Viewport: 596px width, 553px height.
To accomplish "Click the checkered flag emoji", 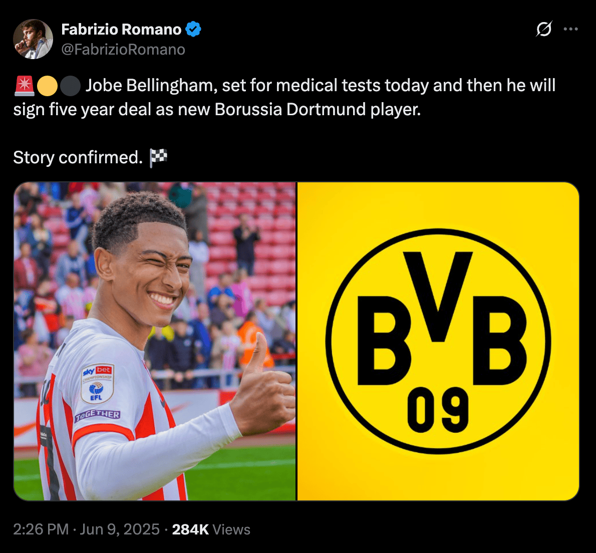I will (x=158, y=158).
